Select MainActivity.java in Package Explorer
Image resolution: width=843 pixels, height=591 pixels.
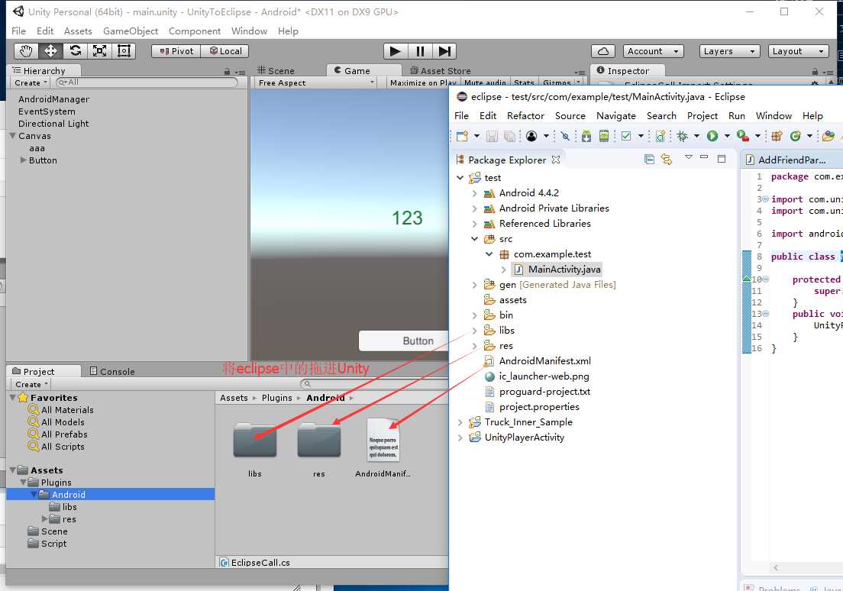557,270
